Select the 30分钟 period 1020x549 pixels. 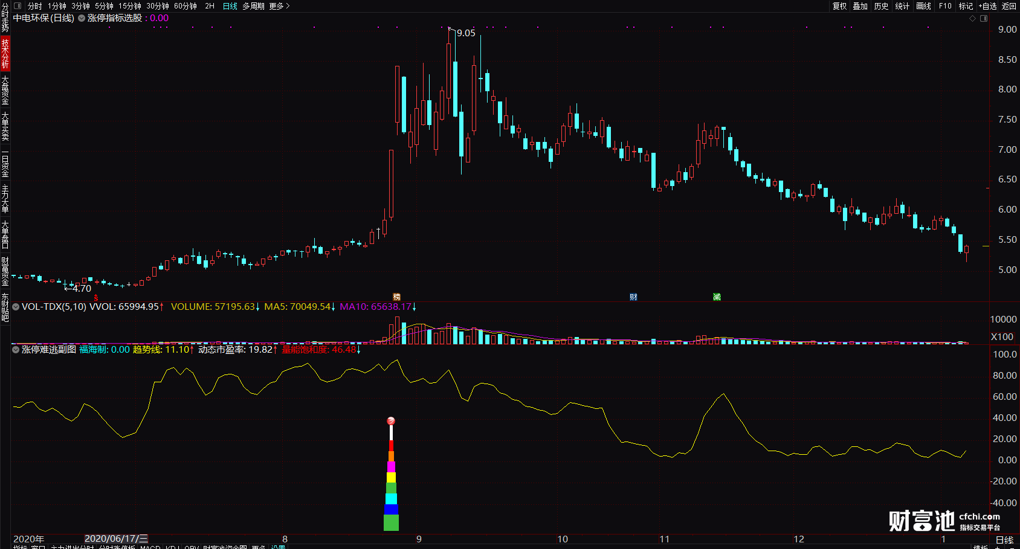(158, 6)
